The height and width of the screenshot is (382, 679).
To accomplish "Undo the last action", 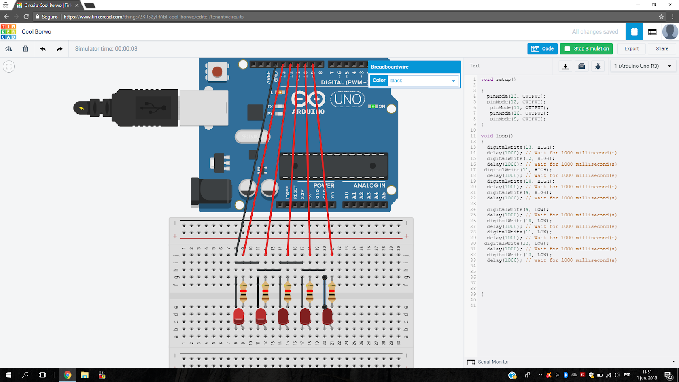I will tap(42, 48).
